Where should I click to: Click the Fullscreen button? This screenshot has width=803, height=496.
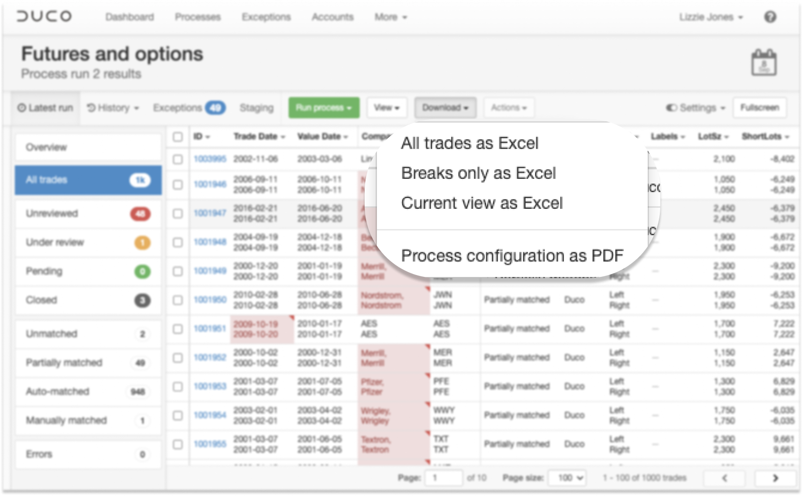click(x=759, y=107)
